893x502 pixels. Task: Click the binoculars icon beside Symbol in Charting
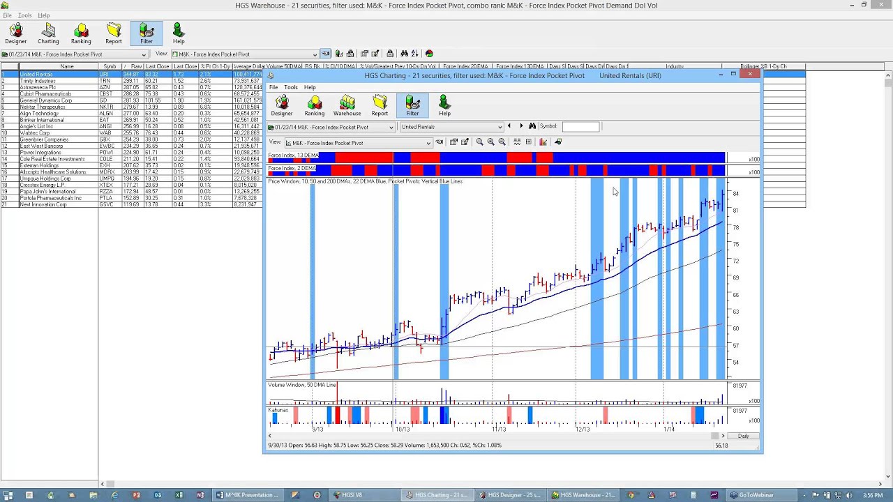(532, 126)
